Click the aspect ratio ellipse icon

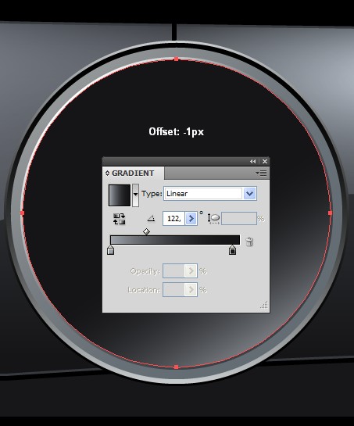[x=214, y=218]
